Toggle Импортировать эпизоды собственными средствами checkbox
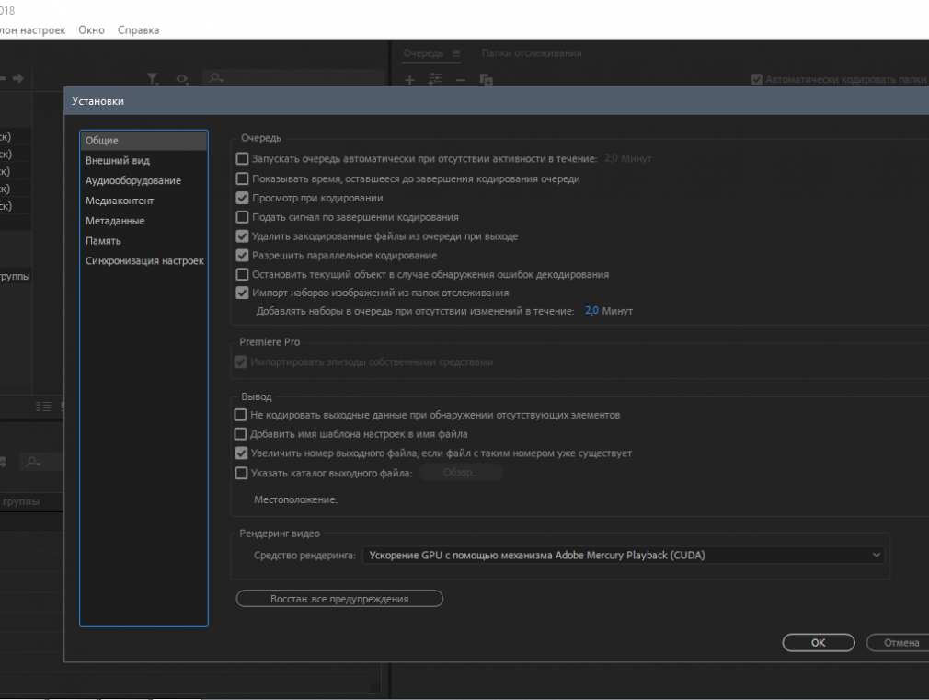This screenshot has height=700, width=929. pyautogui.click(x=241, y=362)
